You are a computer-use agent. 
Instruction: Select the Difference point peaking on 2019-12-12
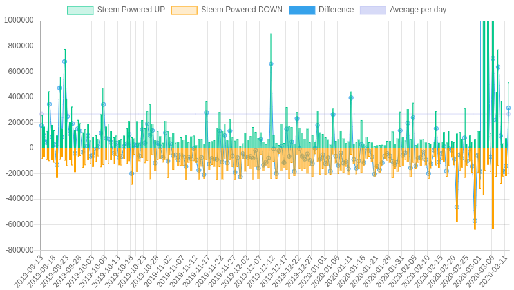[x=271, y=64]
